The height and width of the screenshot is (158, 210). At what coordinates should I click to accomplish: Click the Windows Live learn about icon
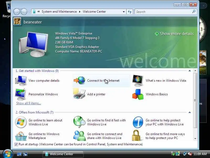[21, 122]
